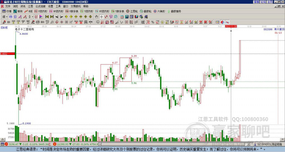Toggle the infinity symbol tool button
Screen dimensions: 285x152
click(x=227, y=22)
